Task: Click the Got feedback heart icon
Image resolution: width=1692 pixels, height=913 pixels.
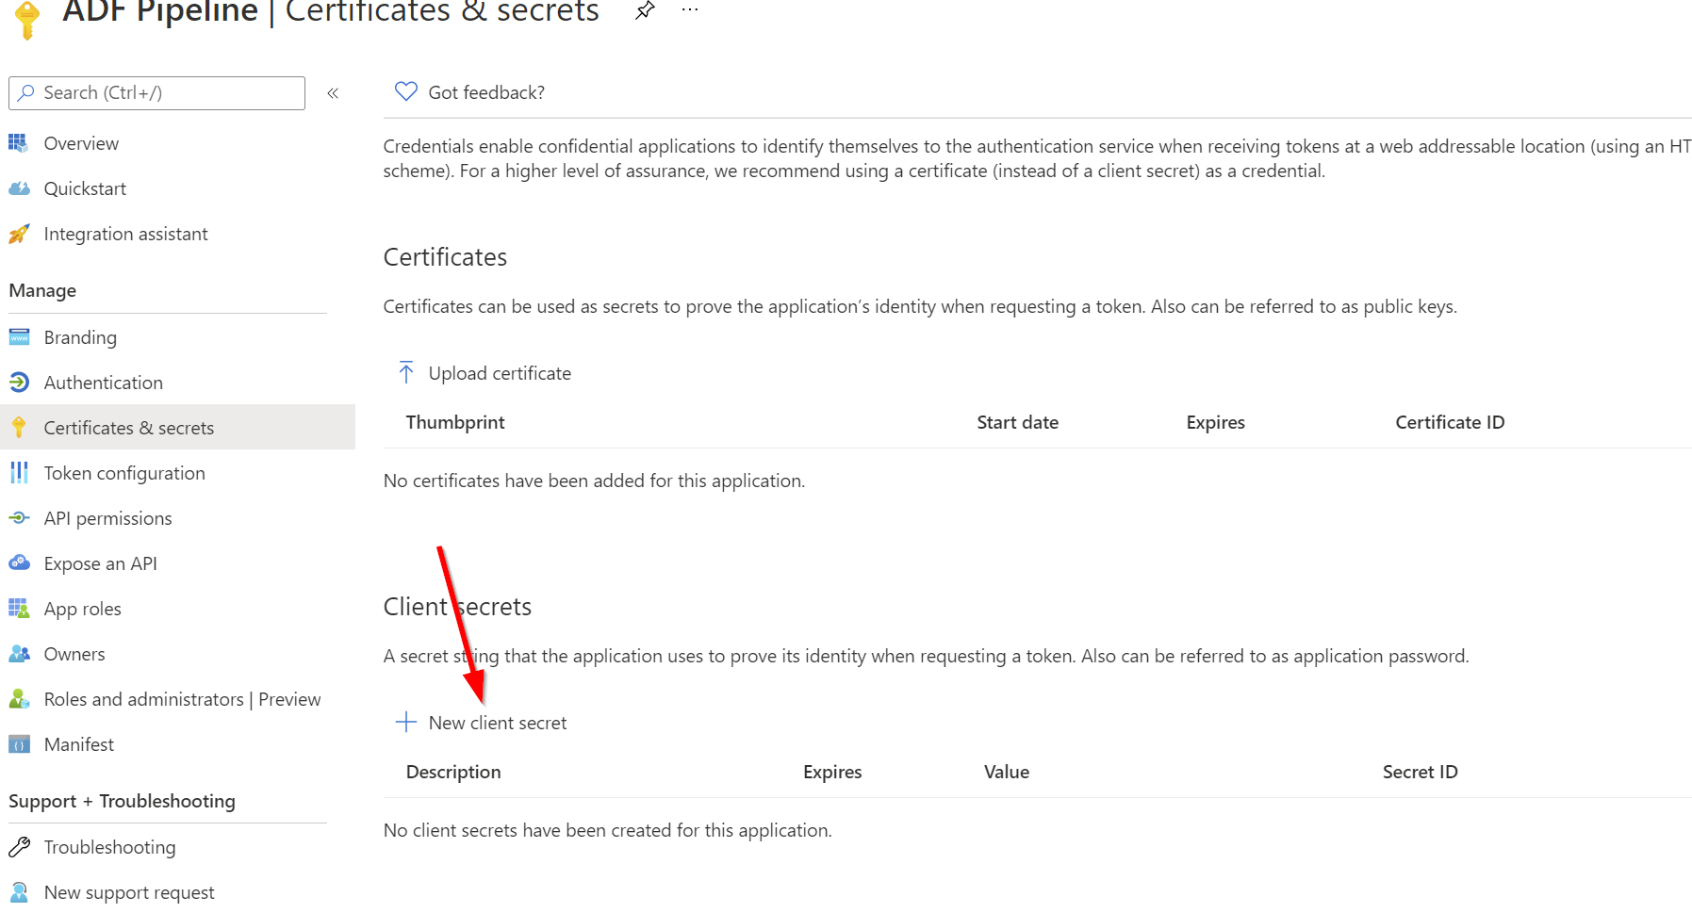Action: [x=406, y=91]
